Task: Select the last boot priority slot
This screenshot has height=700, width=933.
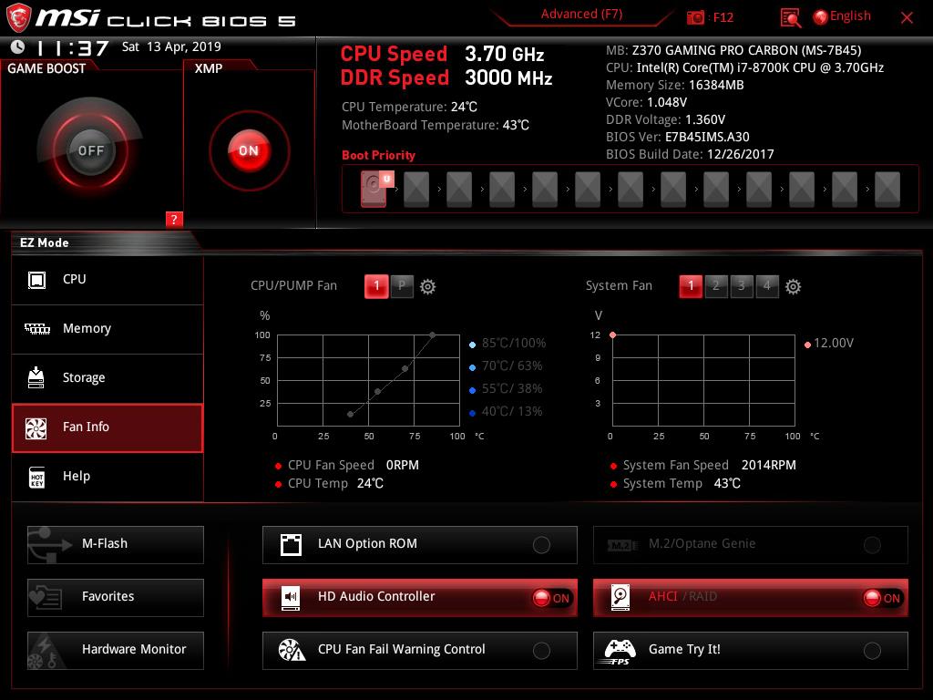Action: click(x=887, y=190)
